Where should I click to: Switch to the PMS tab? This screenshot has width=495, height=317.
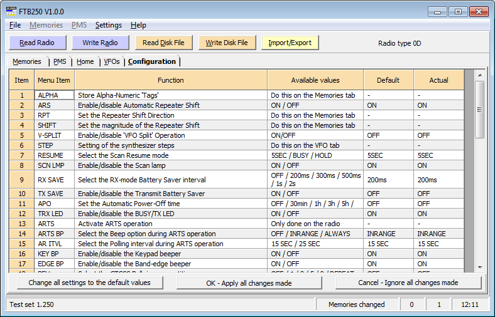click(x=60, y=61)
